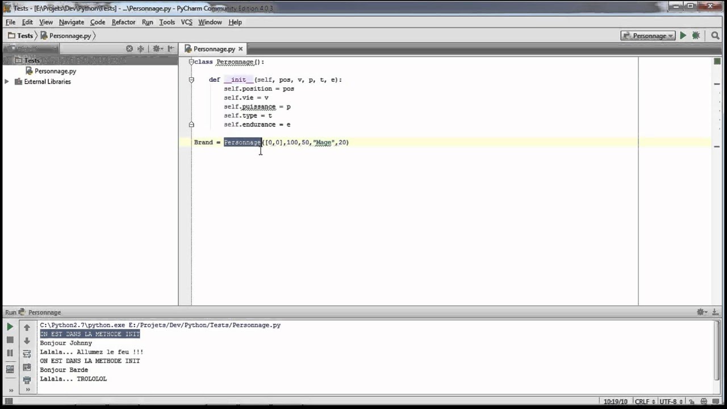Fold the Personnage class in gutter
Screen dimensions: 727x409
(x=191, y=62)
